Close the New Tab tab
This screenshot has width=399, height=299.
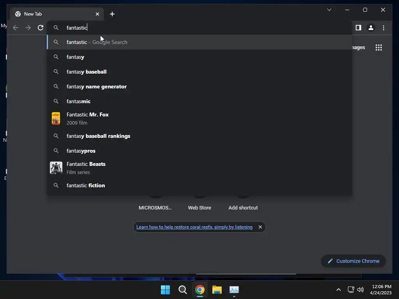coord(97,14)
